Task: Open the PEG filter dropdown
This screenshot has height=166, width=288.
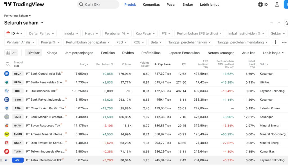Action: [x=121, y=42]
